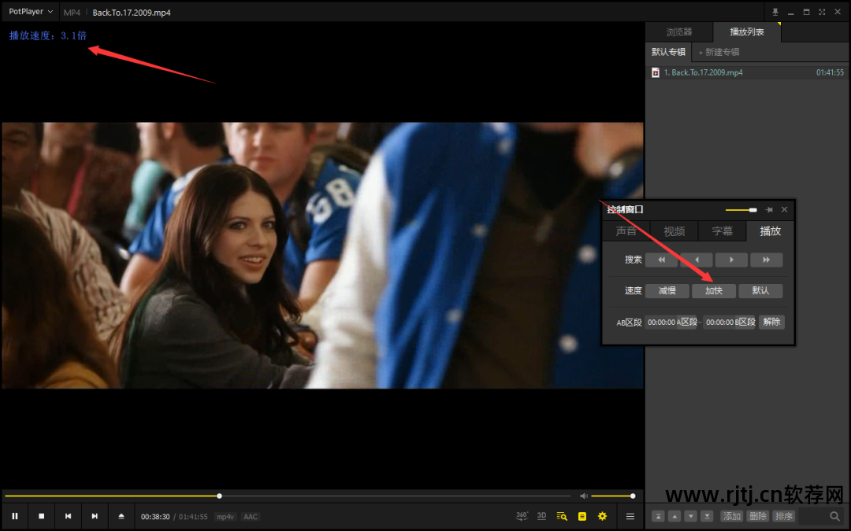Pin the control window
This screenshot has height=531, width=851.
[x=769, y=210]
